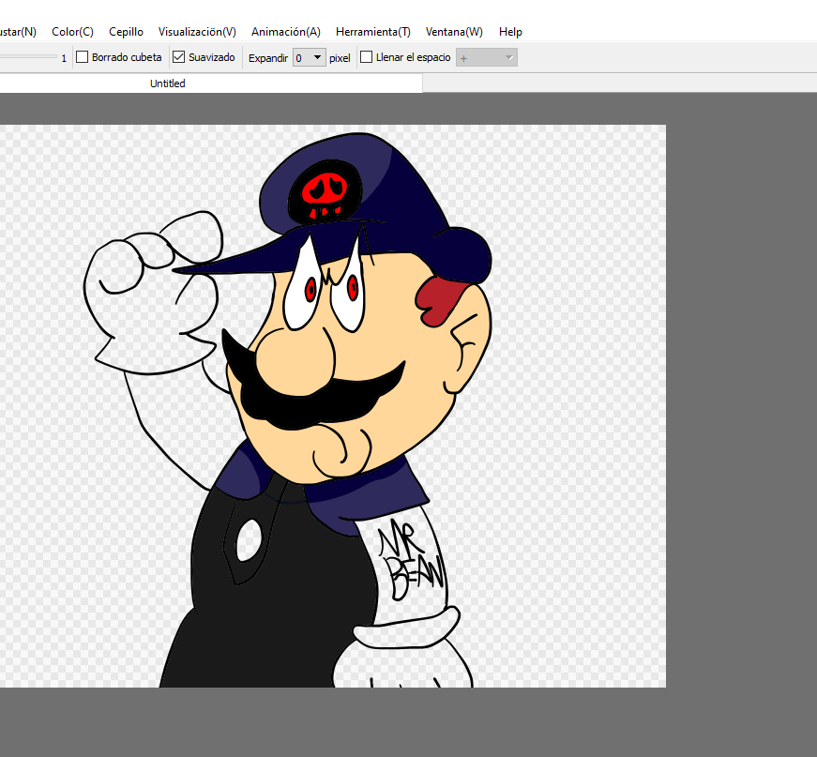
Task: Open the Color(C) menu
Action: [x=72, y=32]
